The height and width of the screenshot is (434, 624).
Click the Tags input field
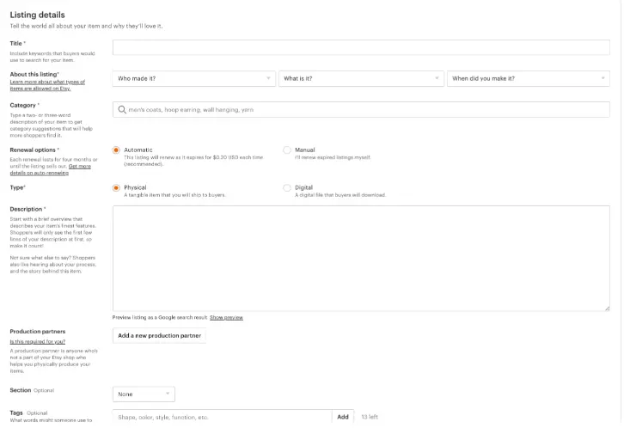click(222, 417)
